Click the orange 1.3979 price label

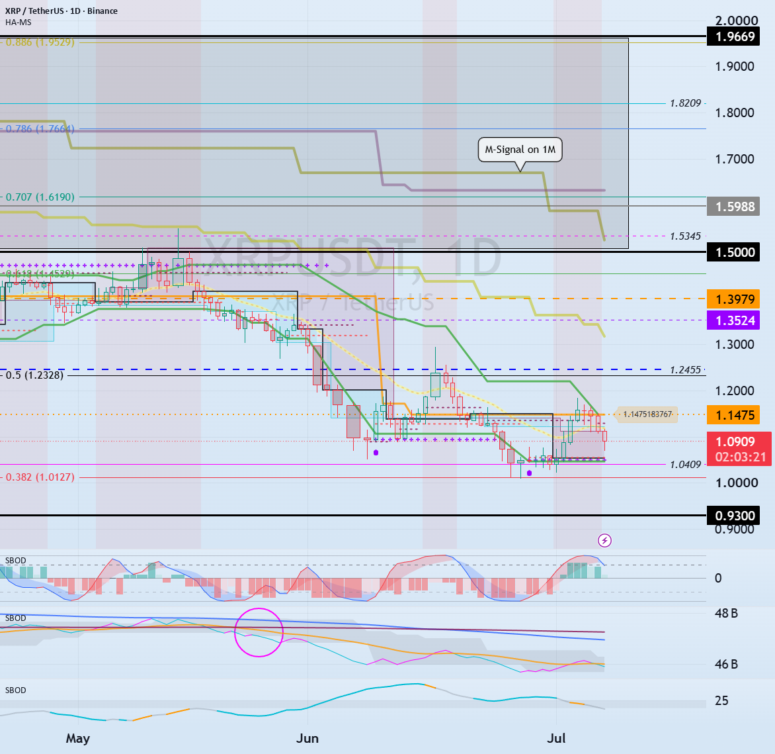733,299
